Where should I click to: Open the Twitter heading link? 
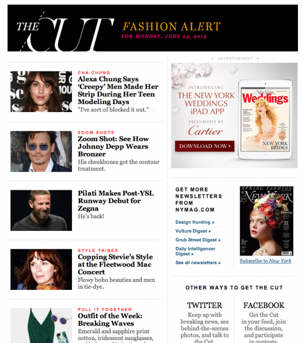pos(205,305)
